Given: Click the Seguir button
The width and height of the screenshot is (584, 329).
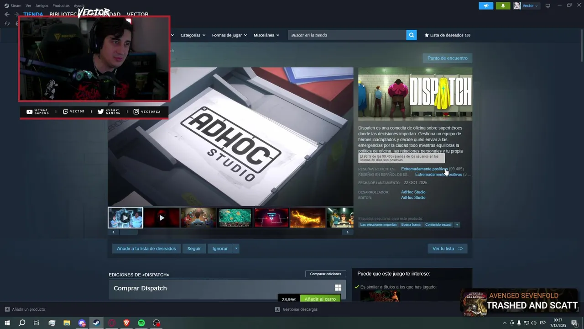Looking at the screenshot, I should pos(194,249).
